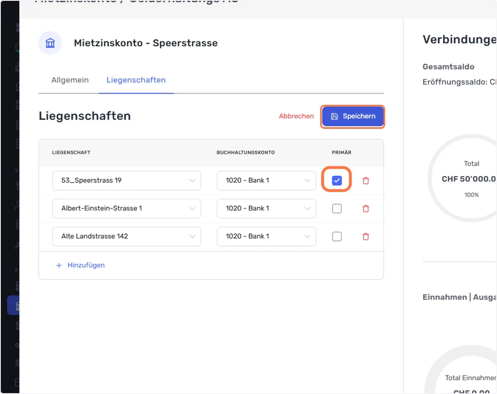Change Buchhaltungskonto for Albert-Einstein-Strasse 1

[266, 208]
